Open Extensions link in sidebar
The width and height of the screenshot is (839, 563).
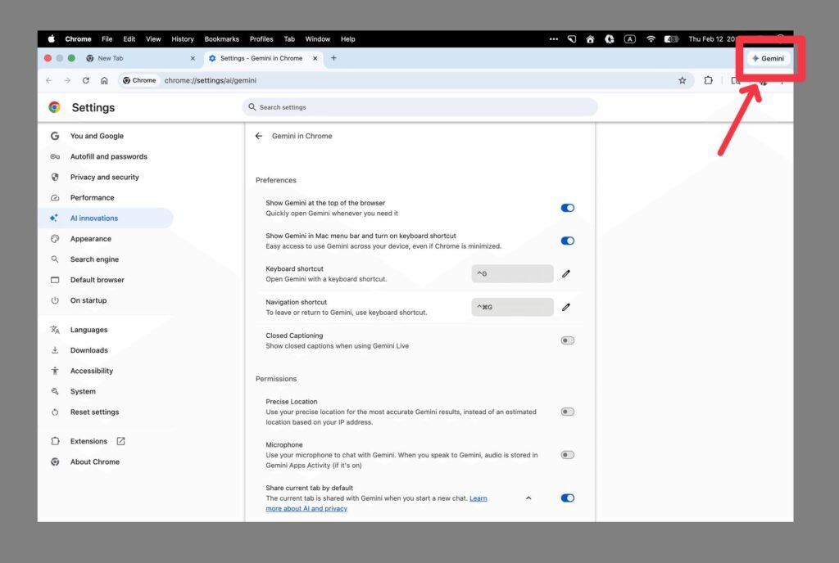click(106, 441)
